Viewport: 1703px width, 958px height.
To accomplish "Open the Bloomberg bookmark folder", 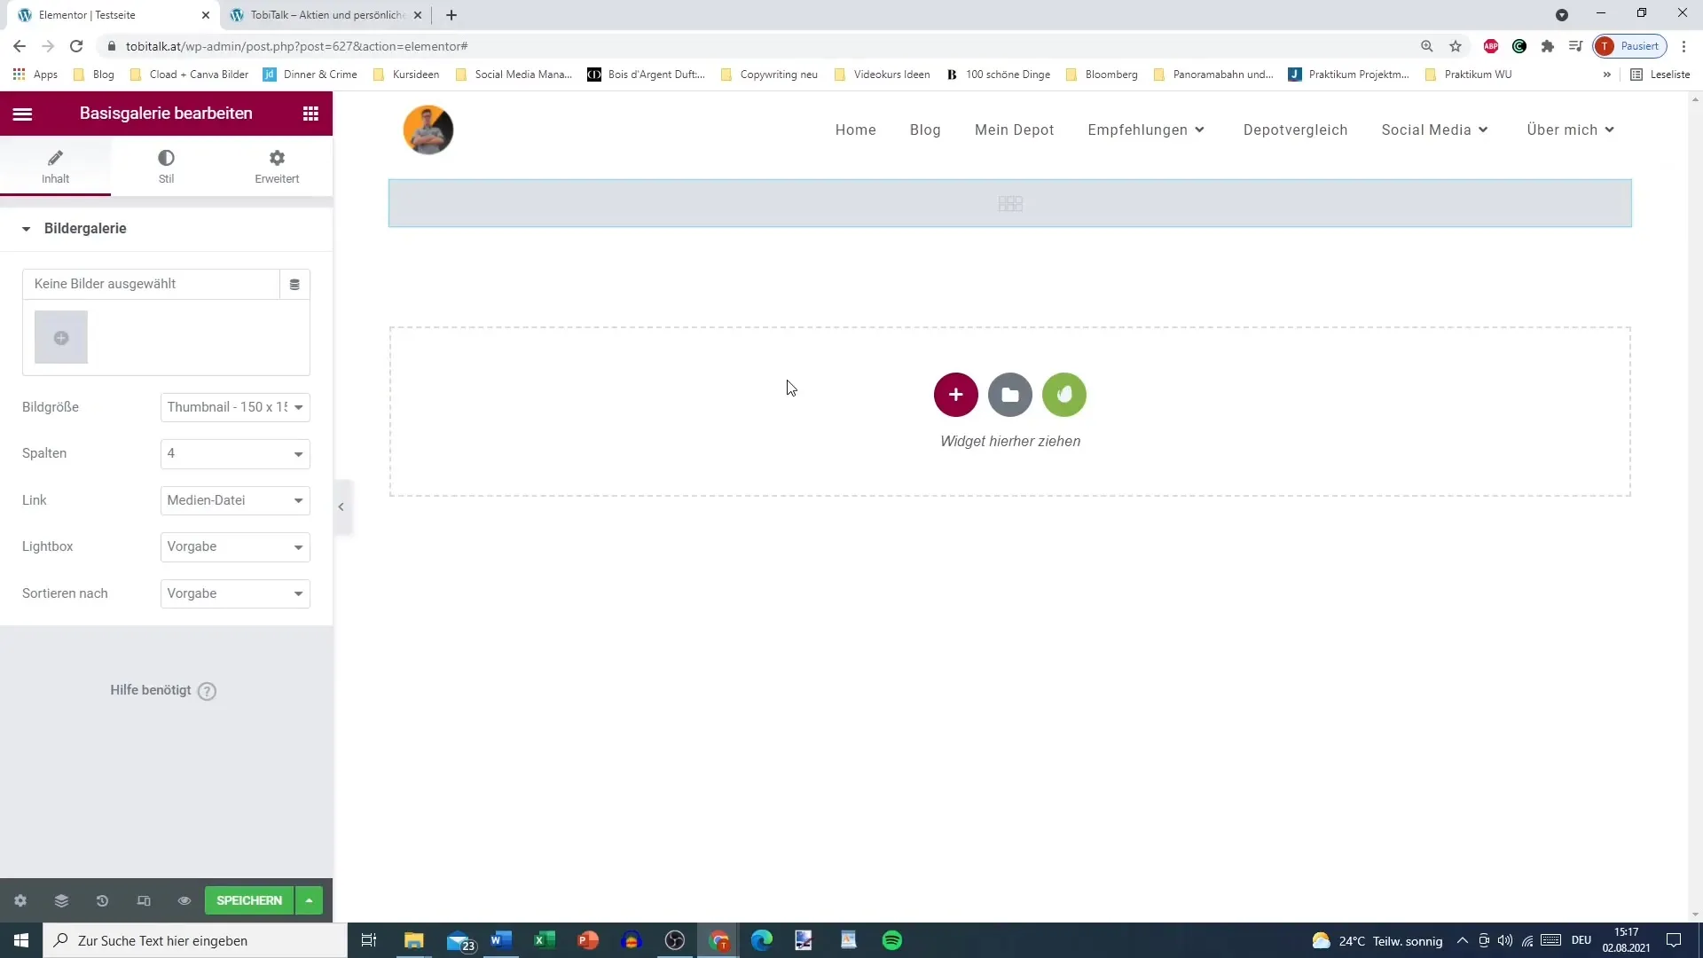I will tap(1102, 75).
